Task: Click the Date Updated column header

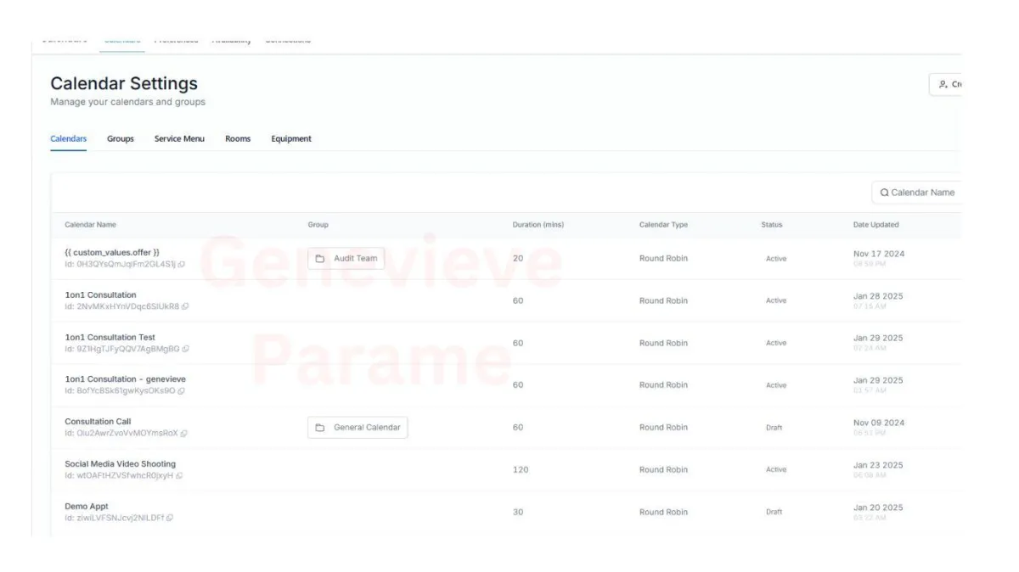Action: click(876, 225)
